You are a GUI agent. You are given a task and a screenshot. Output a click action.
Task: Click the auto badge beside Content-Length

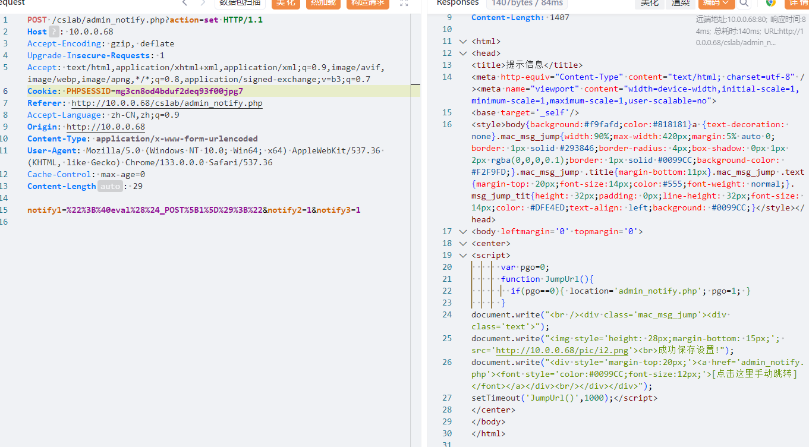click(109, 186)
